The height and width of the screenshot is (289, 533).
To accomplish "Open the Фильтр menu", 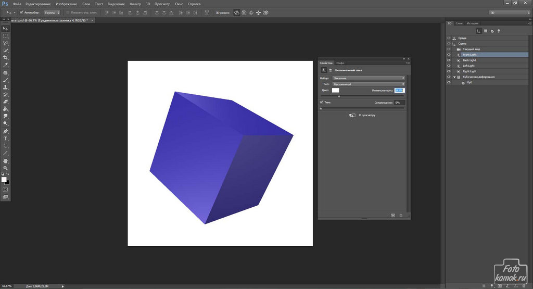I will pyautogui.click(x=134, y=4).
